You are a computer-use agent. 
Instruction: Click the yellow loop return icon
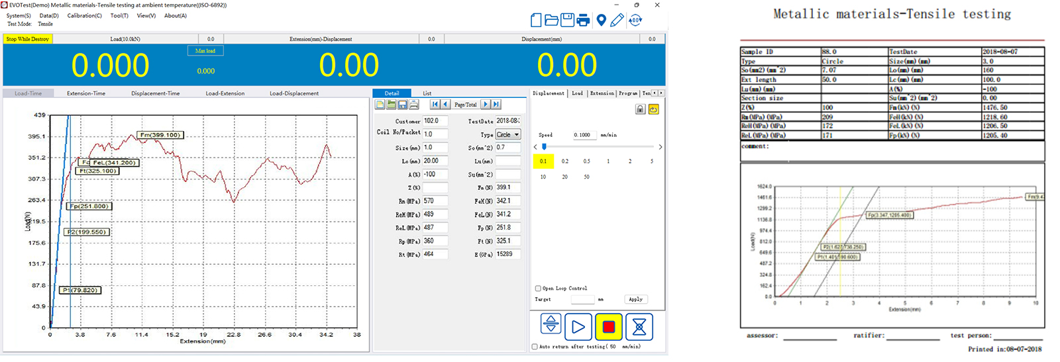pyautogui.click(x=653, y=109)
